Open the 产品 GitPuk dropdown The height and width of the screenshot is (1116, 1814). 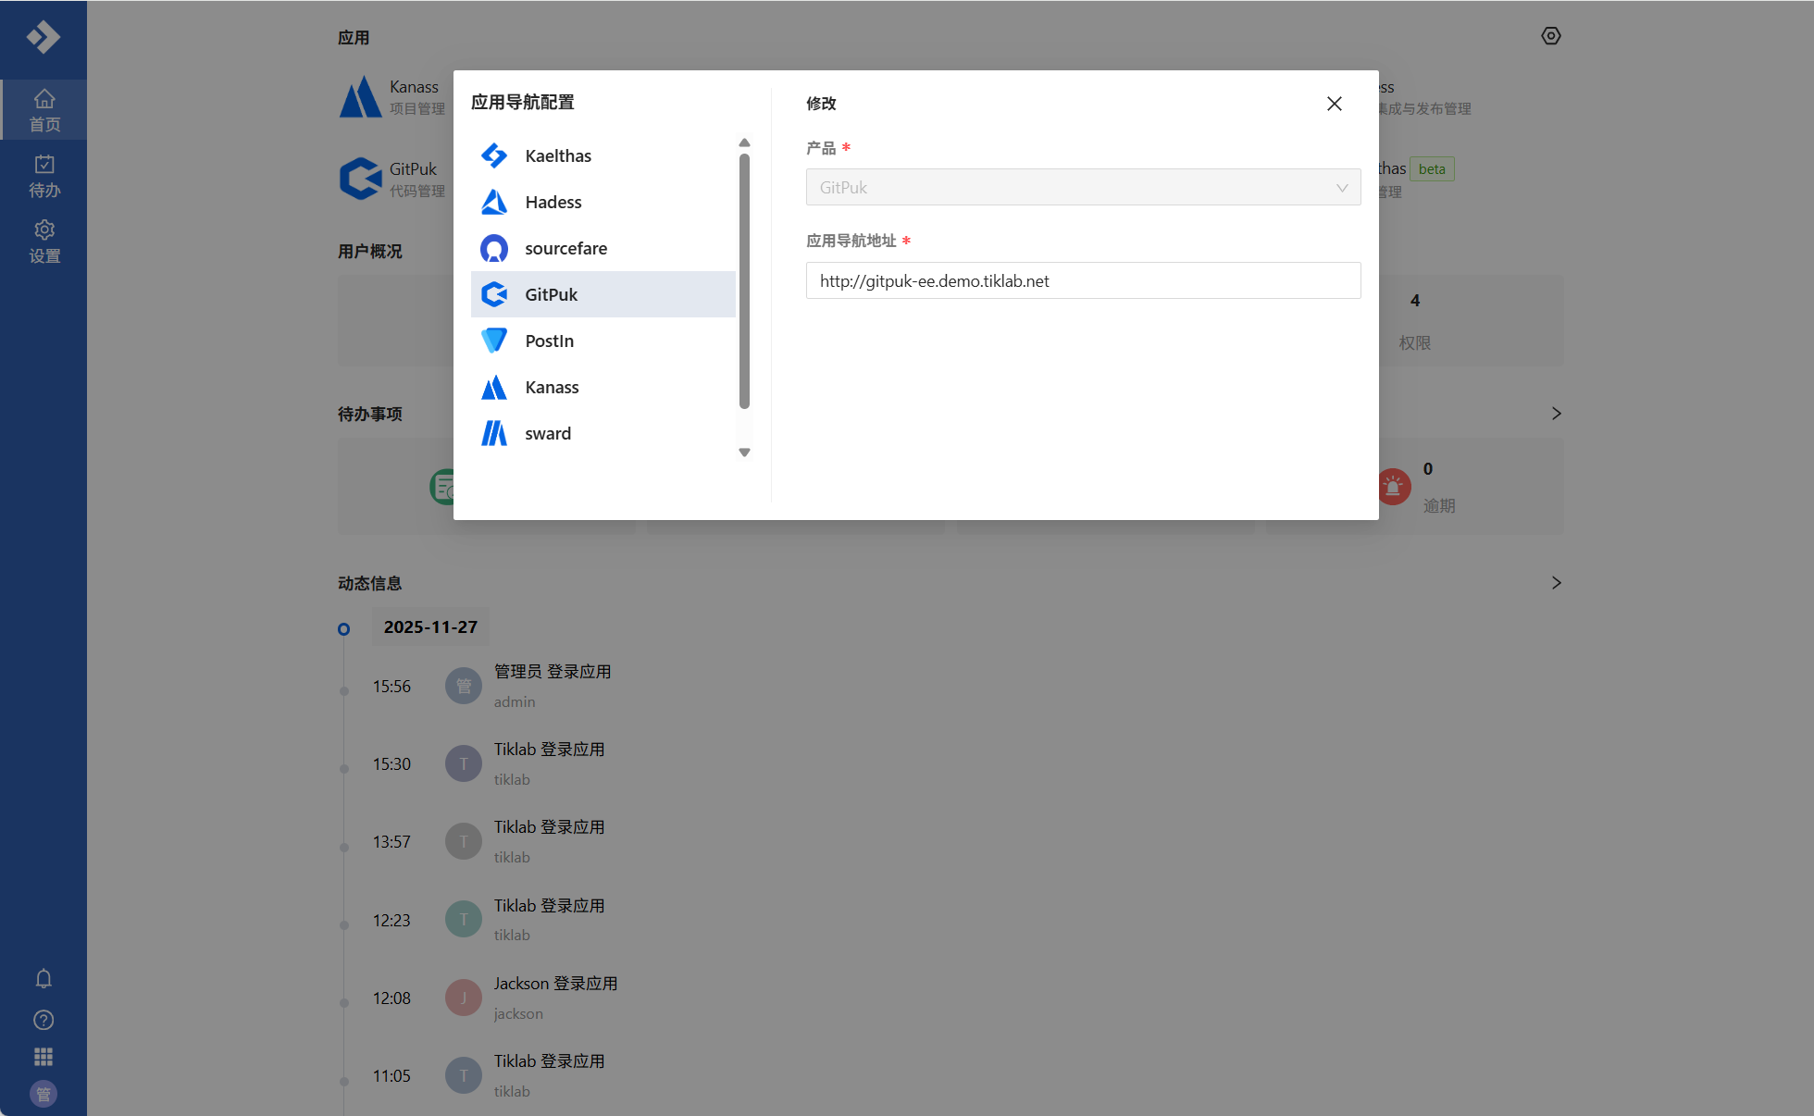click(1083, 187)
